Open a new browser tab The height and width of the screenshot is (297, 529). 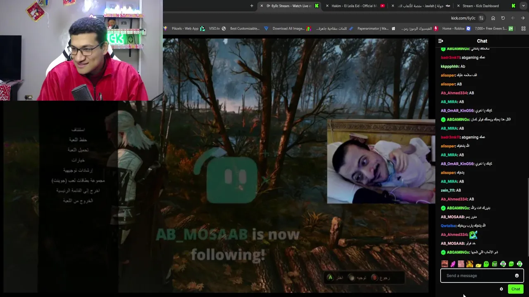coord(252,6)
